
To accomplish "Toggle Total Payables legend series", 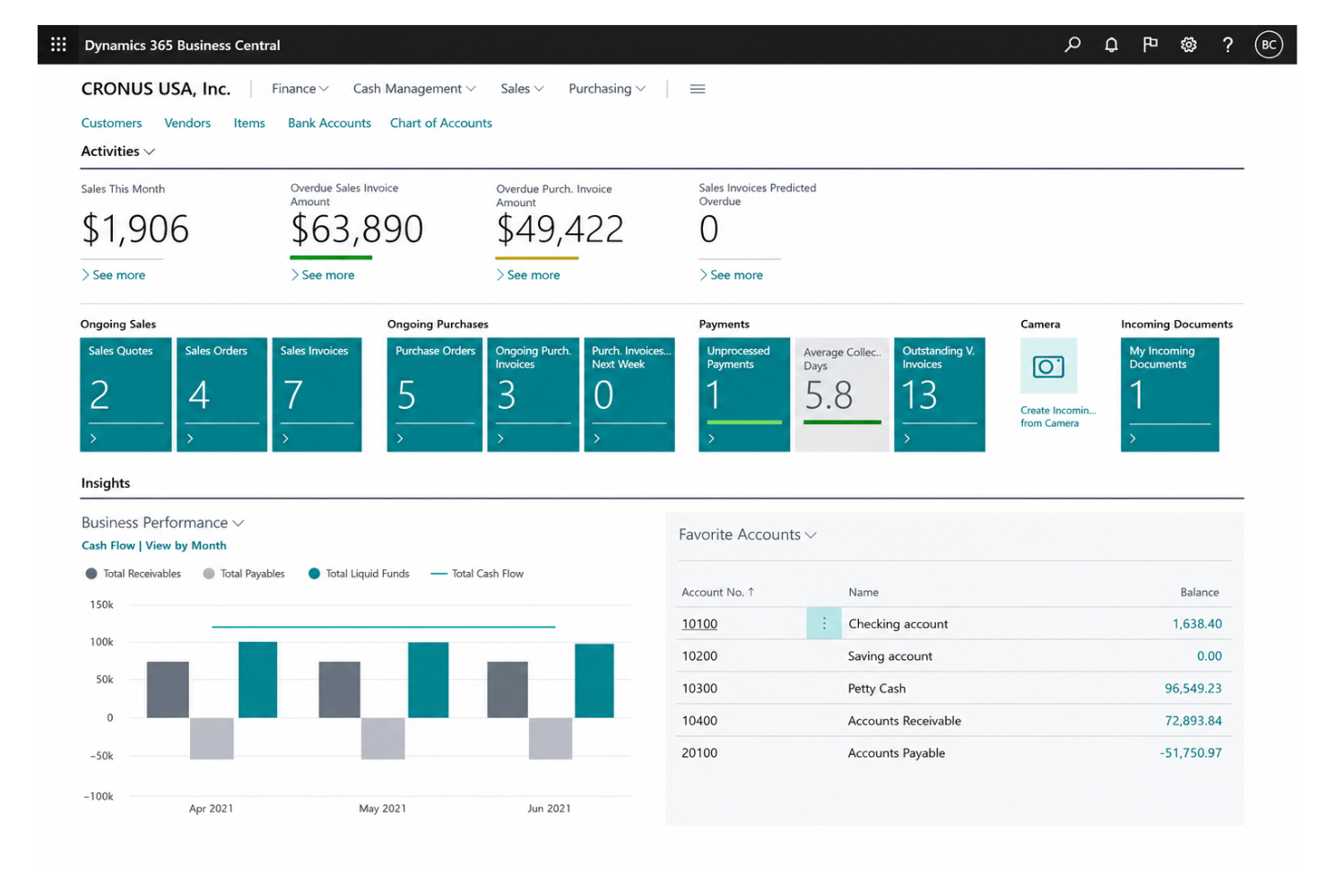I will [x=244, y=574].
